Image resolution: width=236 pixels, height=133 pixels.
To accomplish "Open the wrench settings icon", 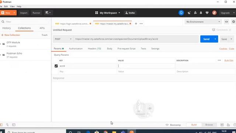I will point(195,13).
